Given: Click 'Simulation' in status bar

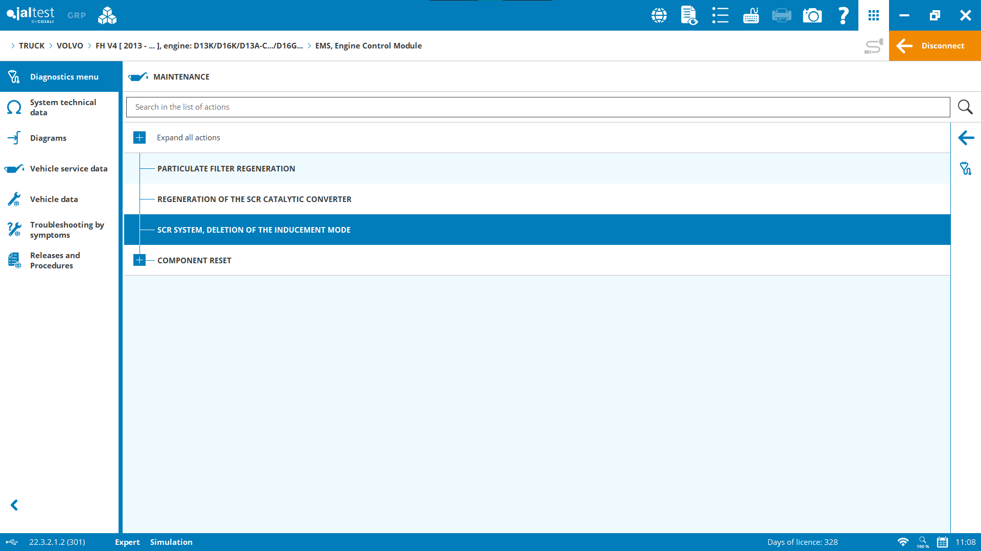Looking at the screenshot, I should click(171, 542).
